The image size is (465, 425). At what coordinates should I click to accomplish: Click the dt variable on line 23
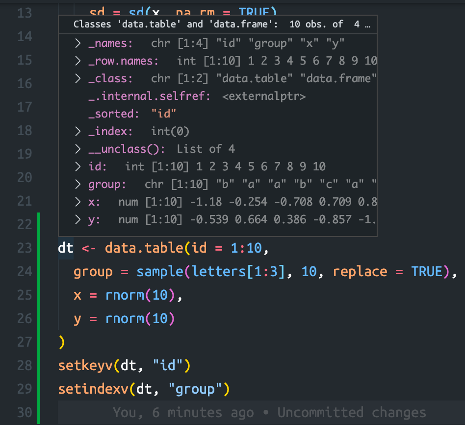tap(65, 248)
